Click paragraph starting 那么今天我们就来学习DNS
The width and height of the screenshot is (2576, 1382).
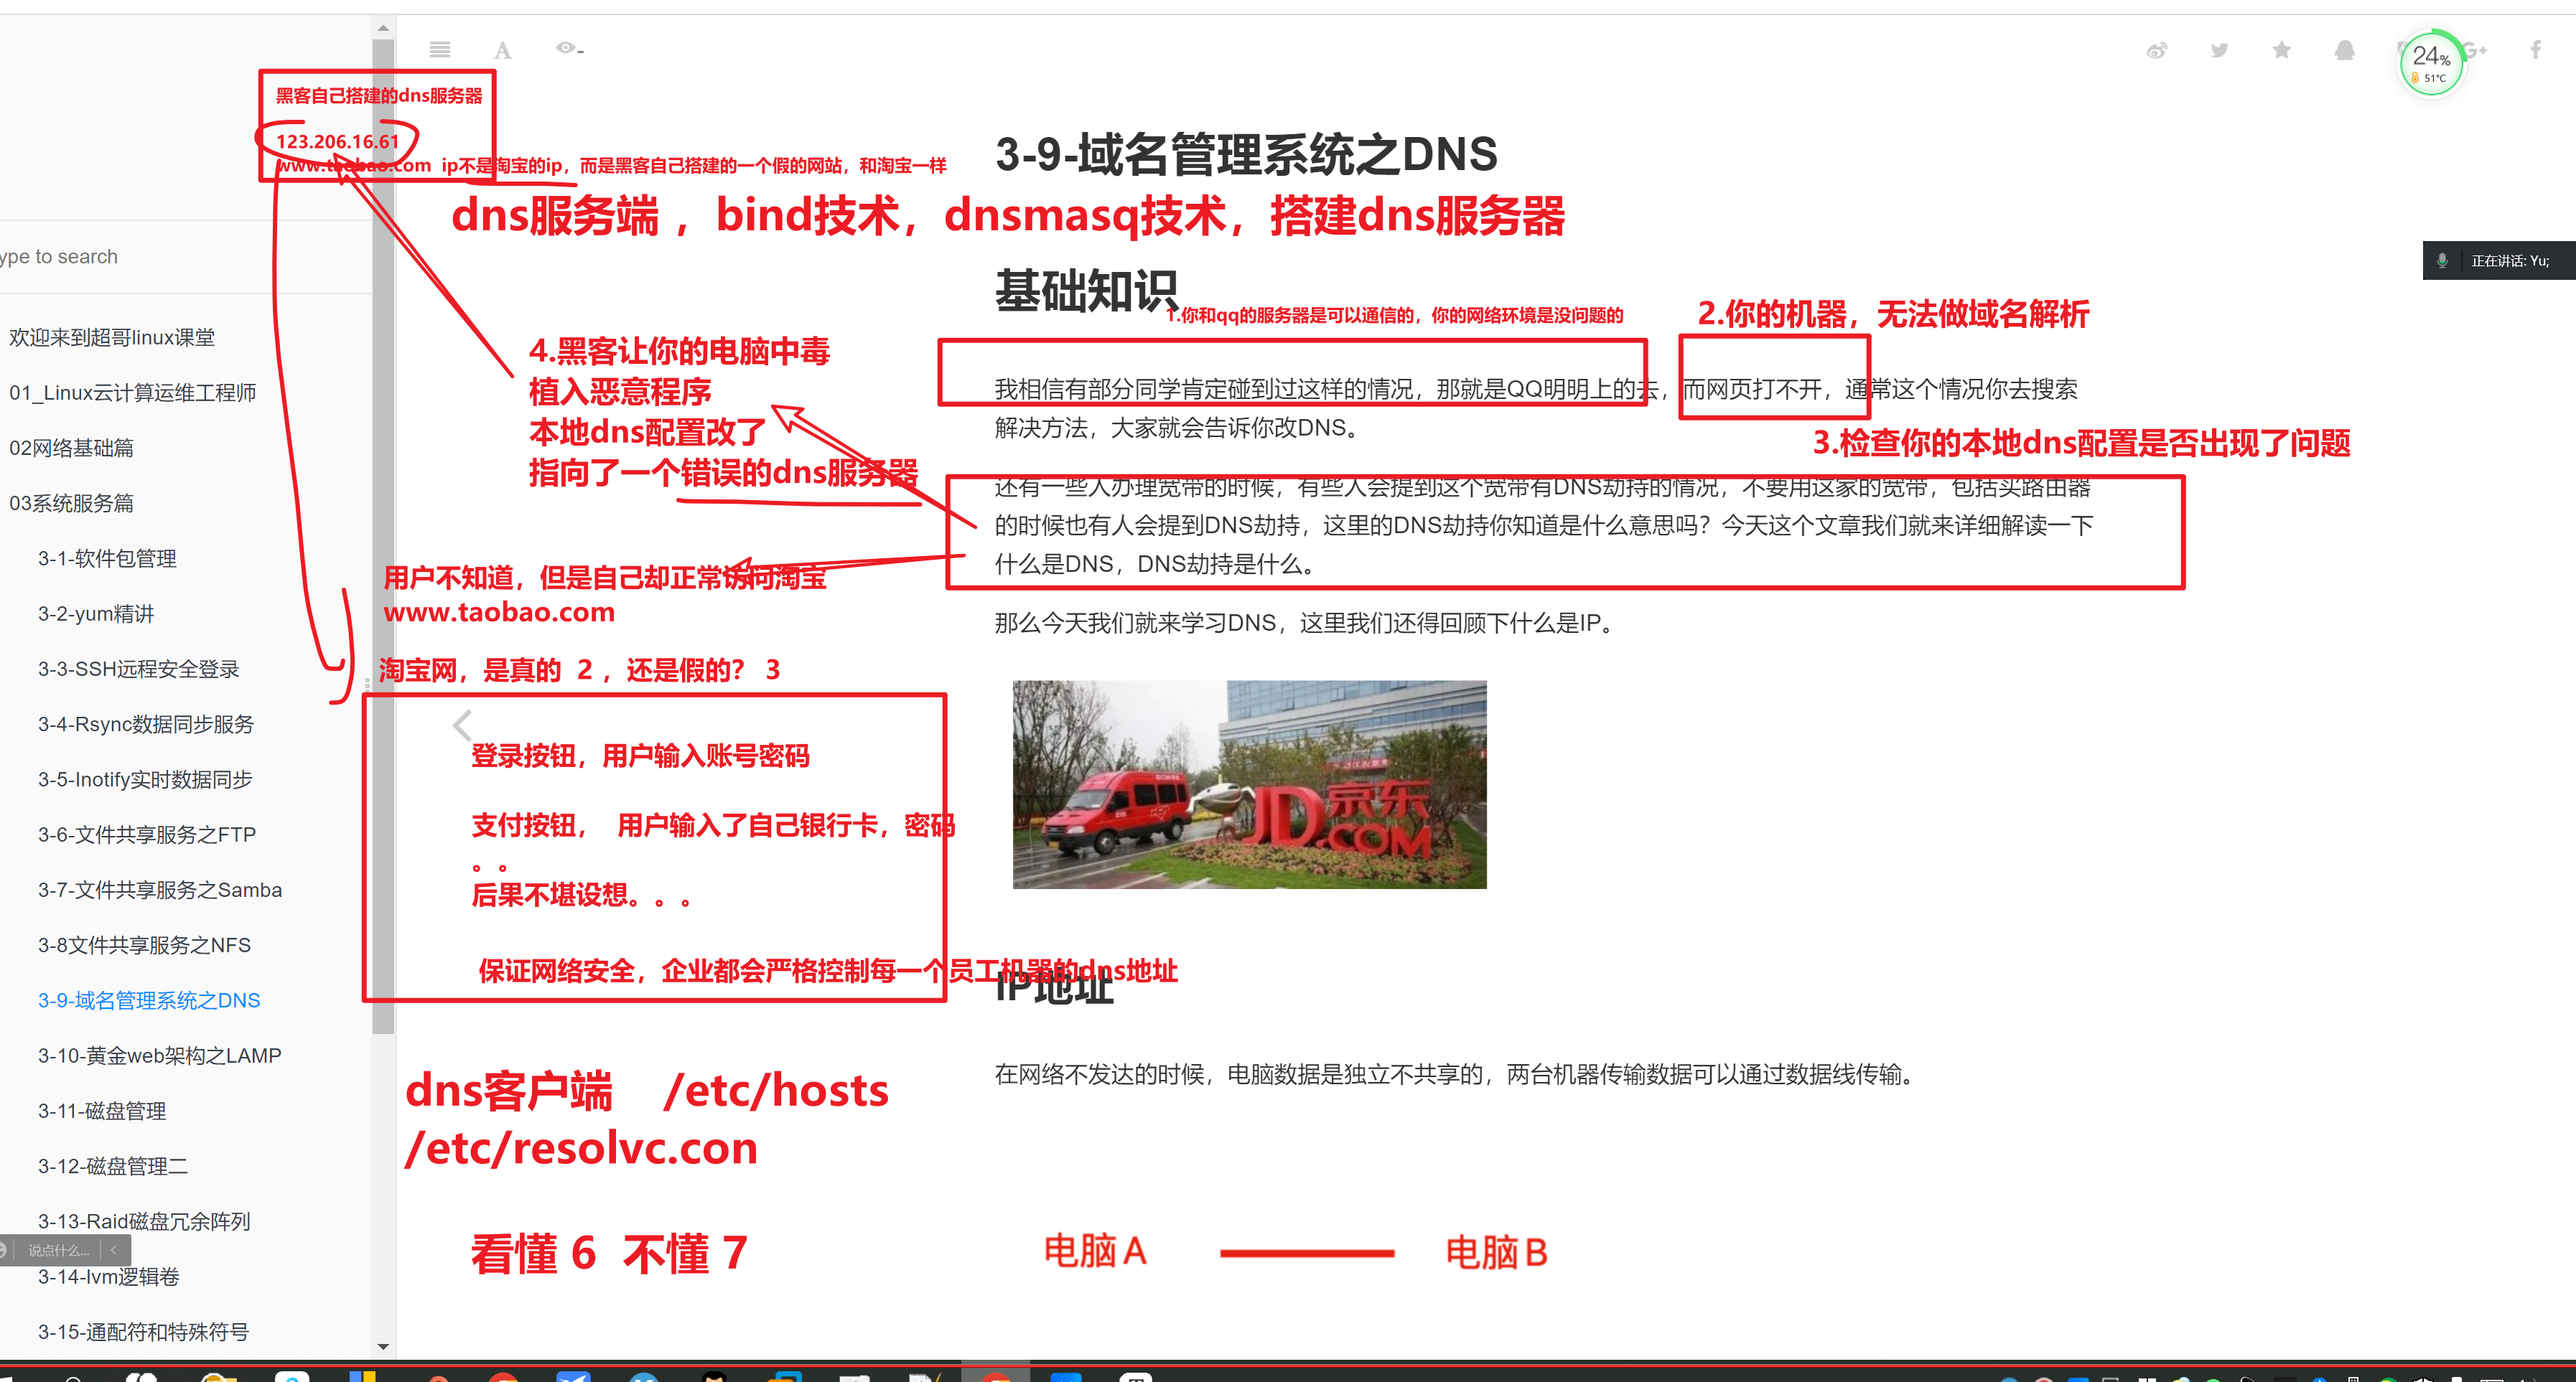pyautogui.click(x=1305, y=623)
